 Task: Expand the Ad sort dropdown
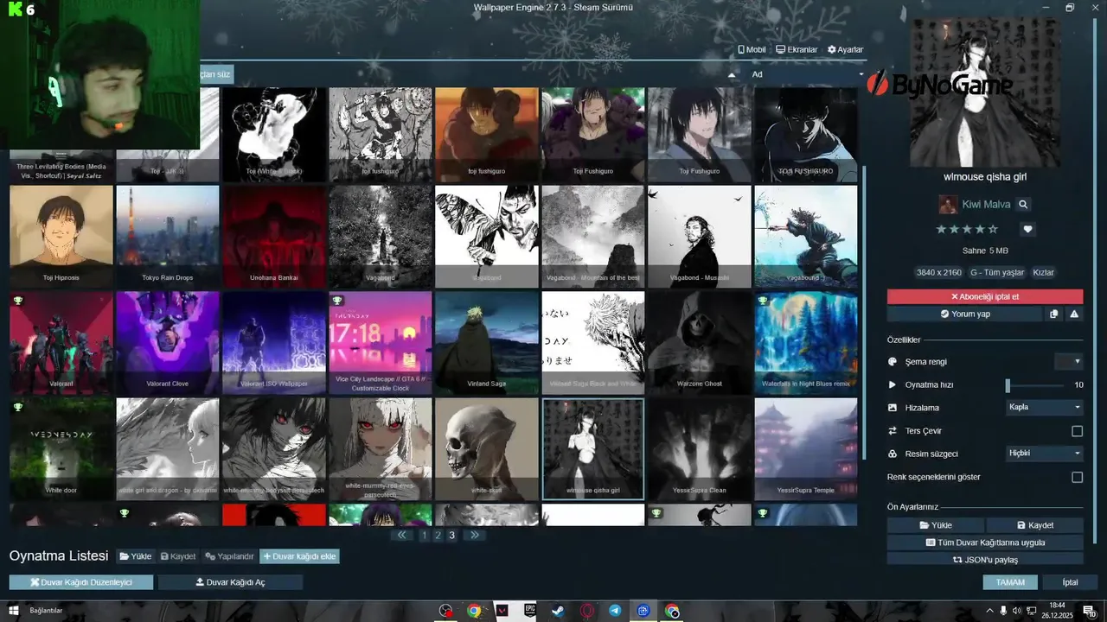pos(806,74)
